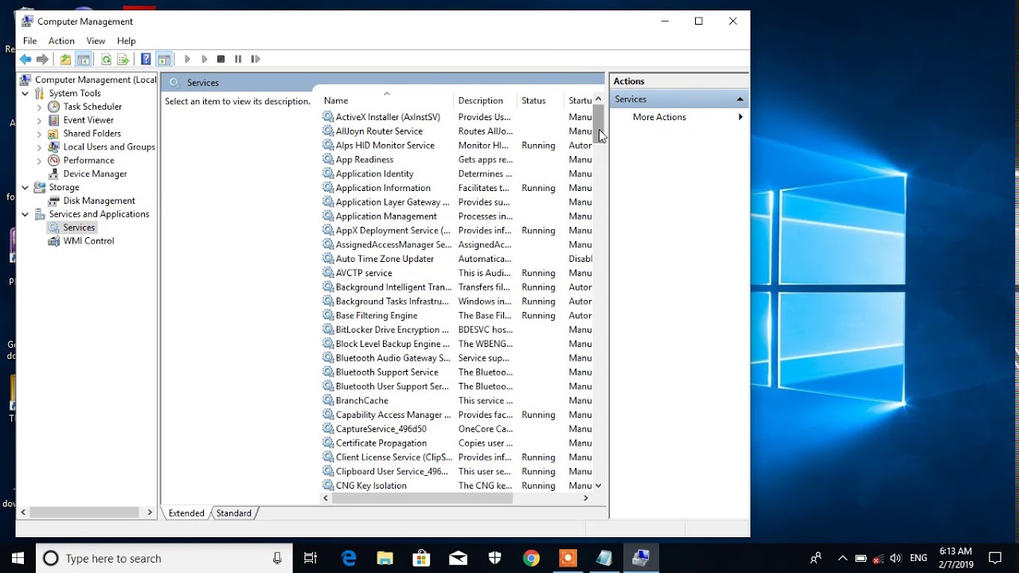
Task: Sort by the Status column header
Action: coord(541,100)
